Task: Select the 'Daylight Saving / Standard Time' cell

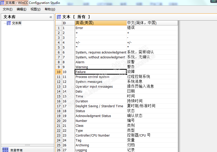Action: point(101,106)
